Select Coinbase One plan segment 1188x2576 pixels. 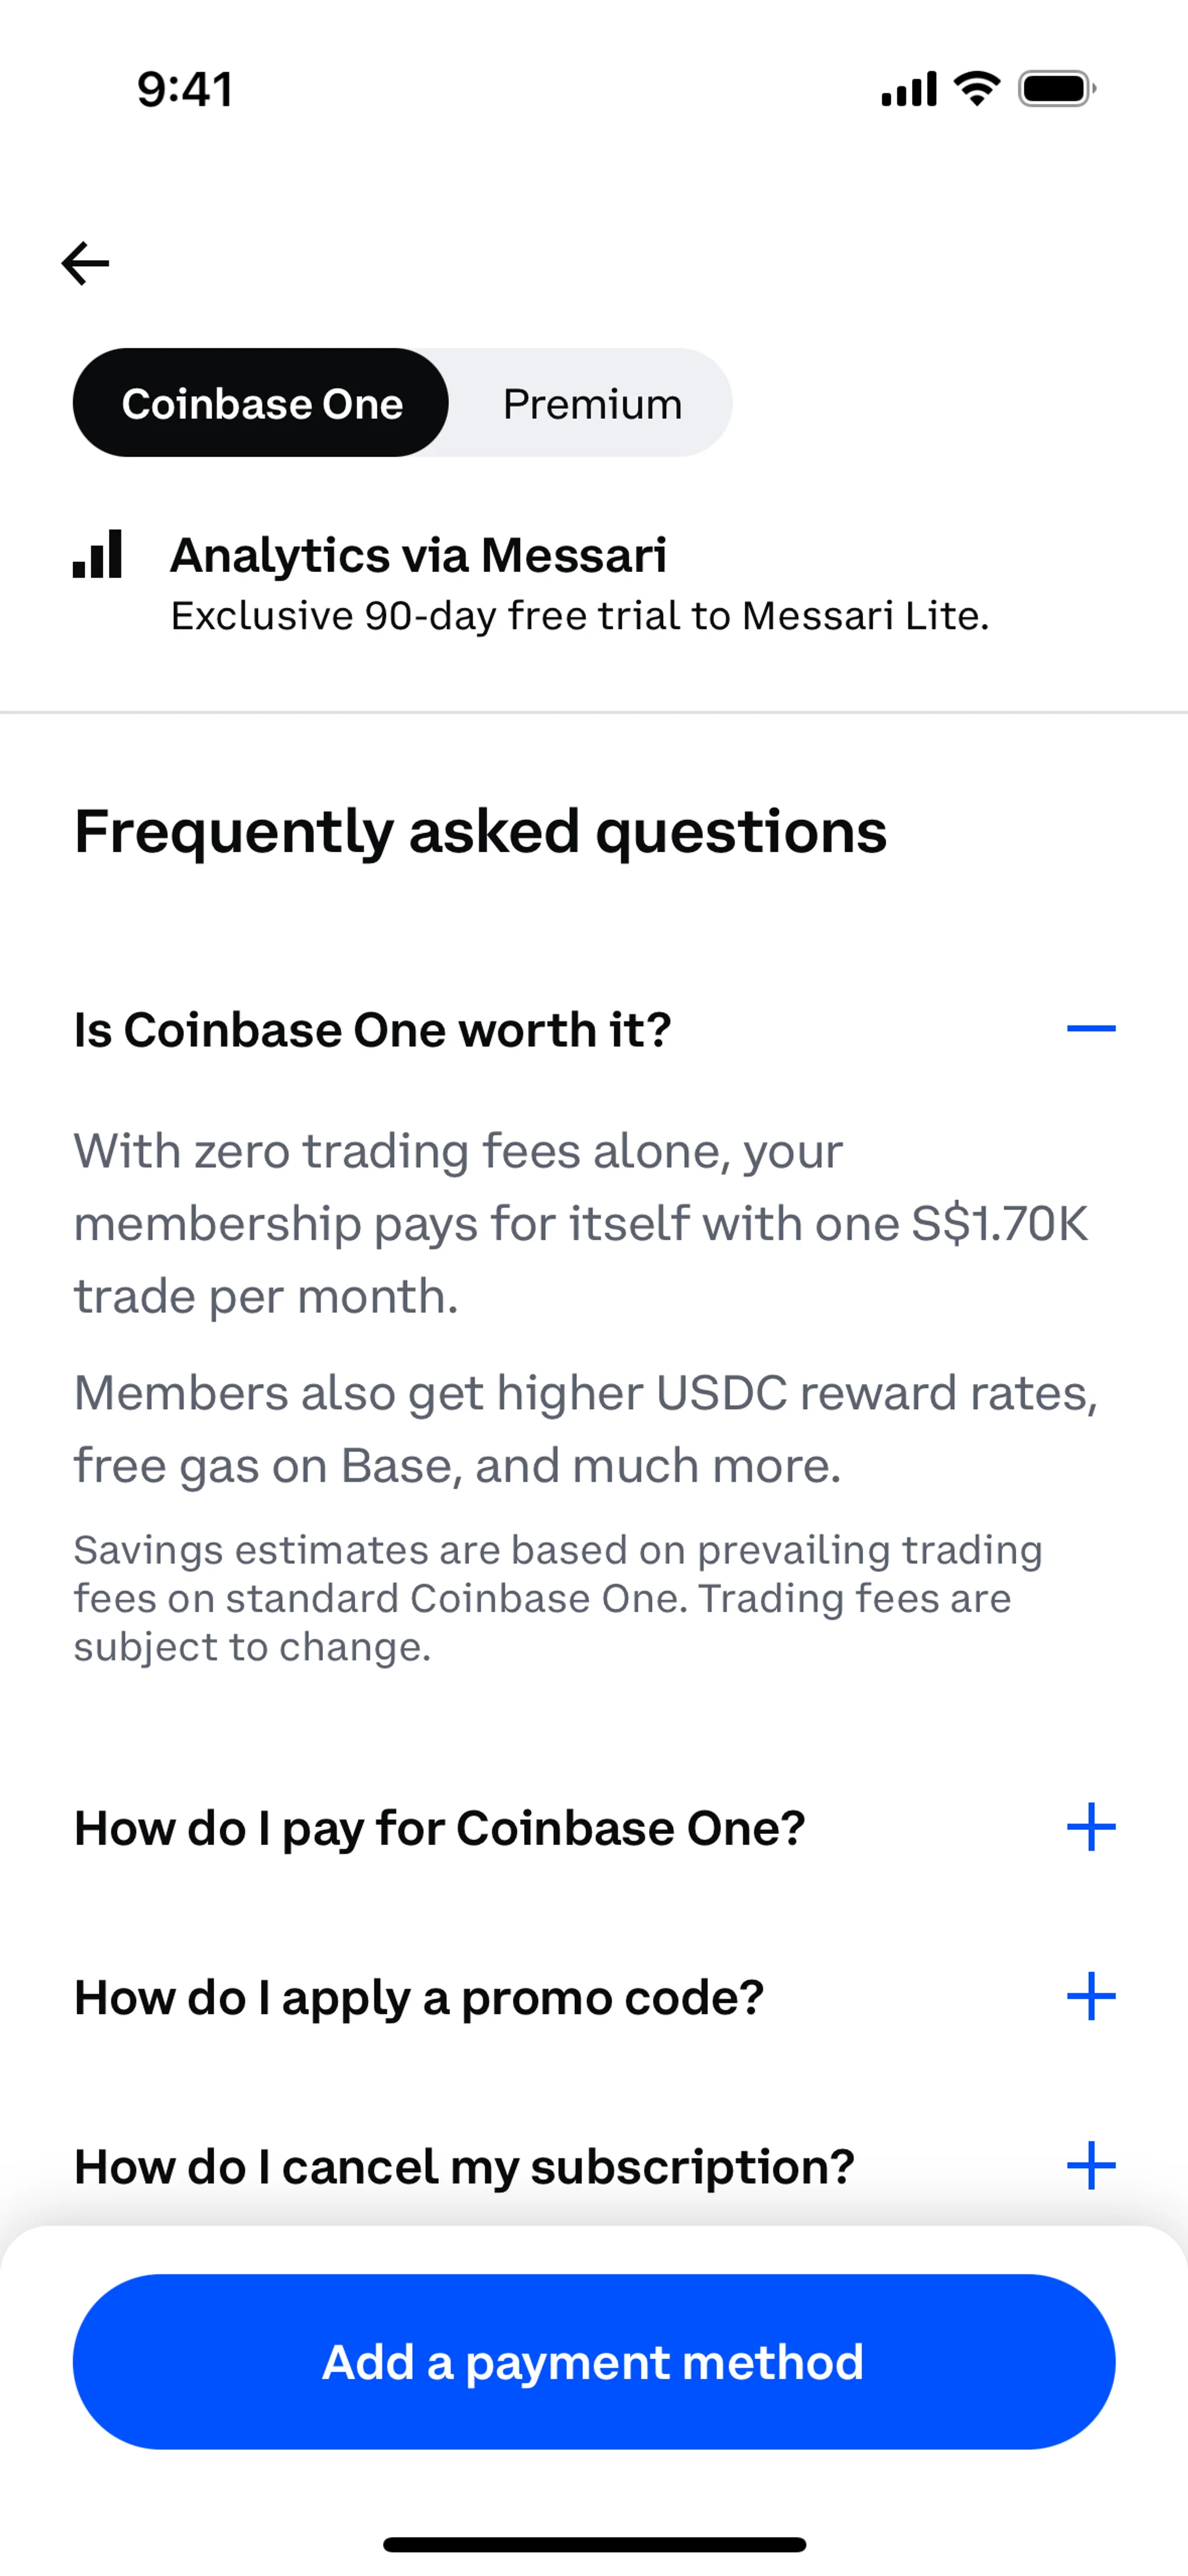261,403
